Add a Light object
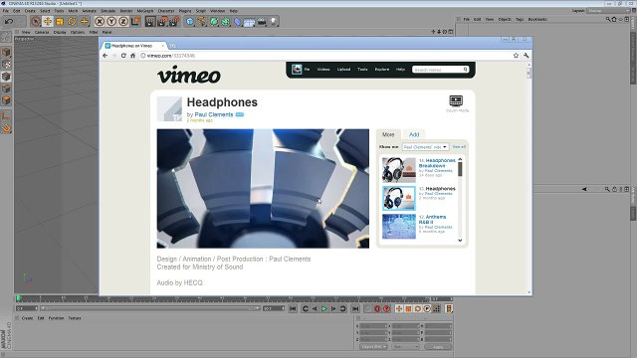Screen dimensions: 637x358 [274, 22]
